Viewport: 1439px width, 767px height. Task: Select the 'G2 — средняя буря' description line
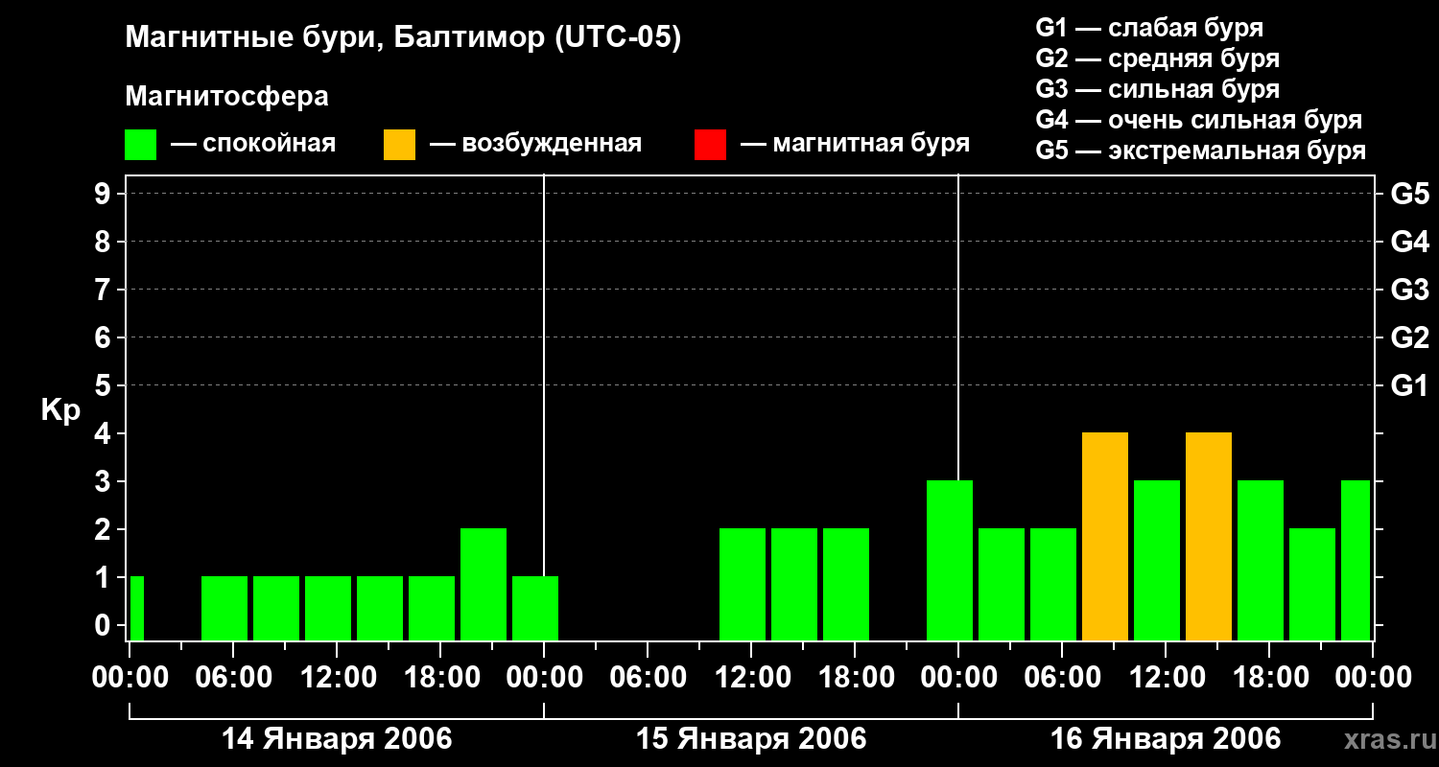coord(1157,59)
